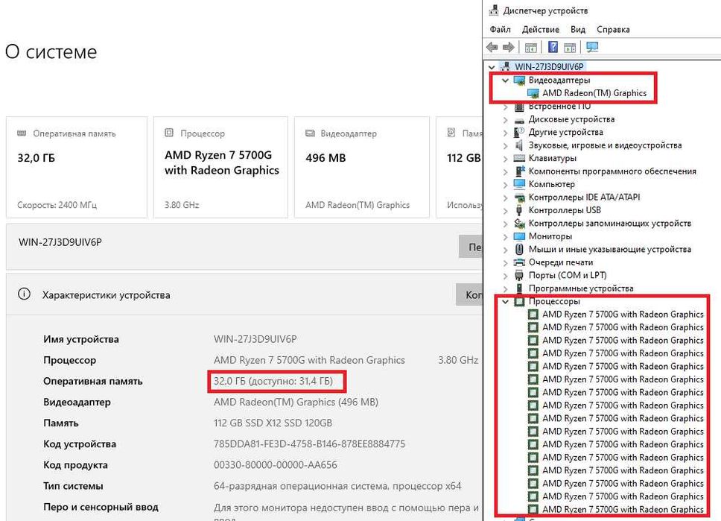Image resolution: width=721 pixels, height=521 pixels.
Task: Click the Характеристики устройства section header
Action: 106,295
